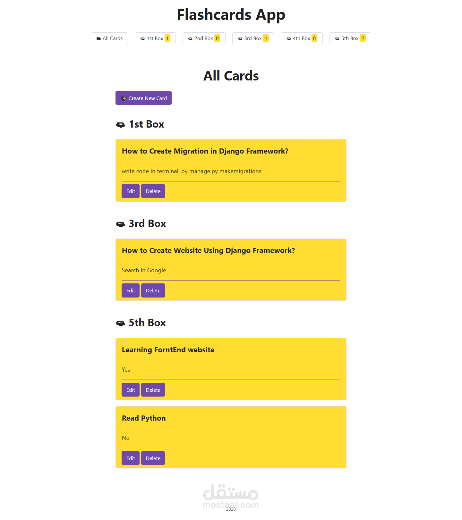Open the 2nd Box card list
Viewport: 462px width, 520px height.
pos(204,38)
